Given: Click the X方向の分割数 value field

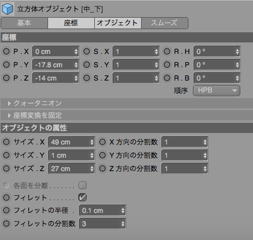Looking at the screenshot, I should coord(185,142).
